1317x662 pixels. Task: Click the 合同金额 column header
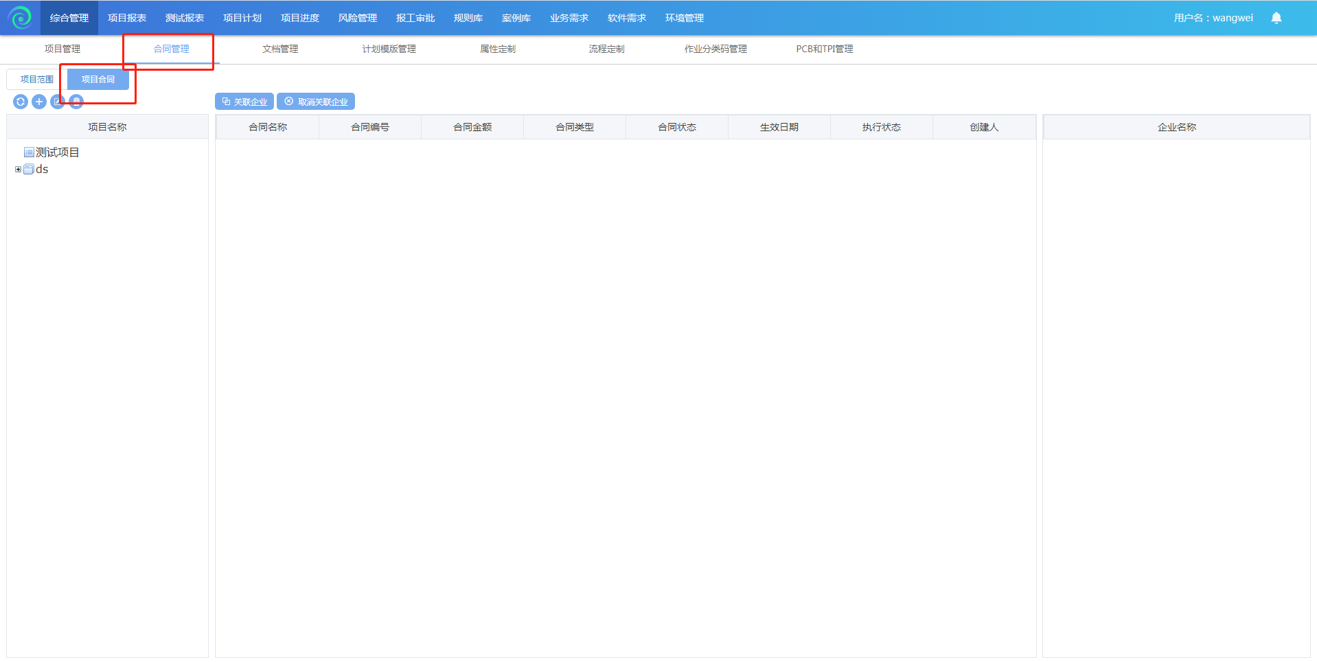pyautogui.click(x=472, y=127)
